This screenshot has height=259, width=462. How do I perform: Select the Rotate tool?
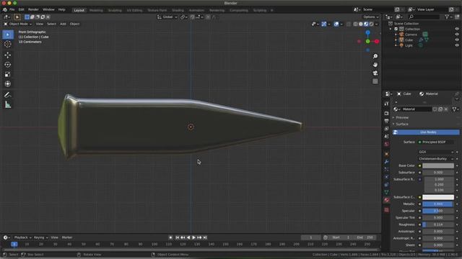pos(8,65)
